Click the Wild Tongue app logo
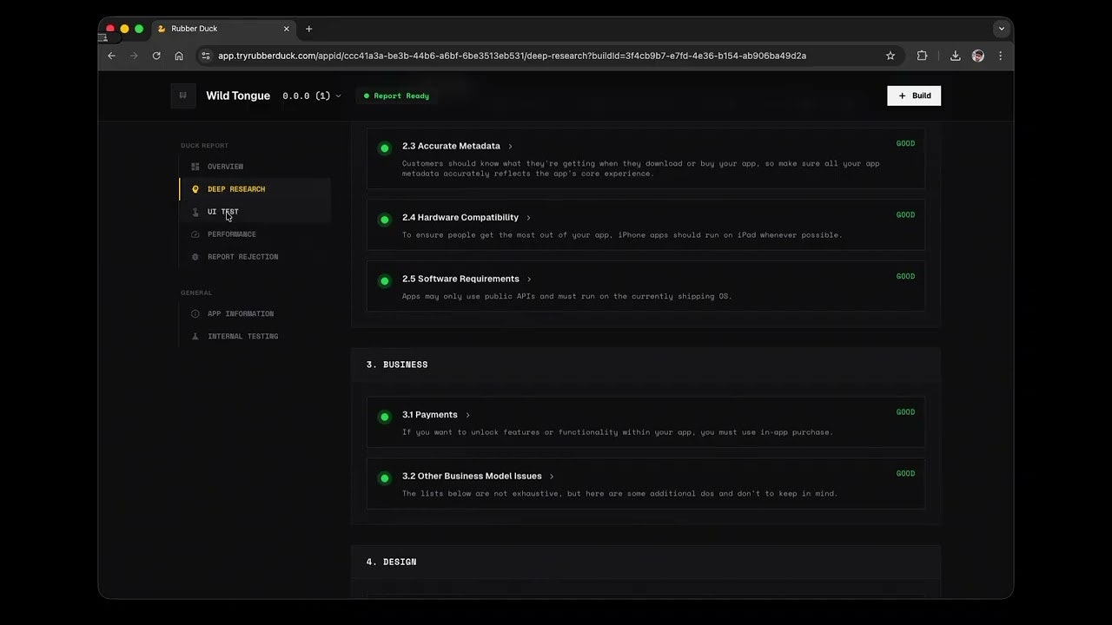 182,95
